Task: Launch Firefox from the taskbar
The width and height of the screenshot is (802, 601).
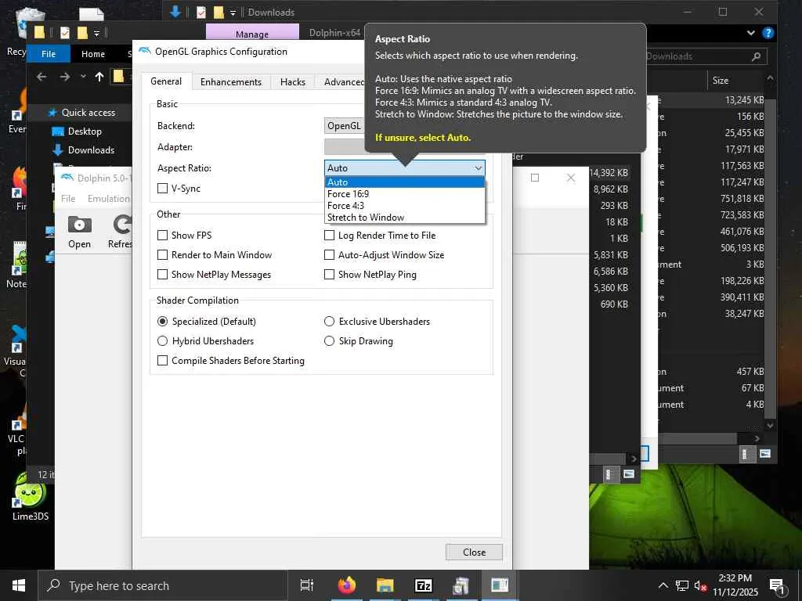Action: 346,585
